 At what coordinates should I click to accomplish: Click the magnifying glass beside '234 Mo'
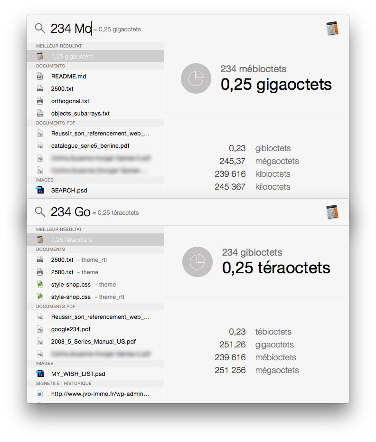coord(40,29)
